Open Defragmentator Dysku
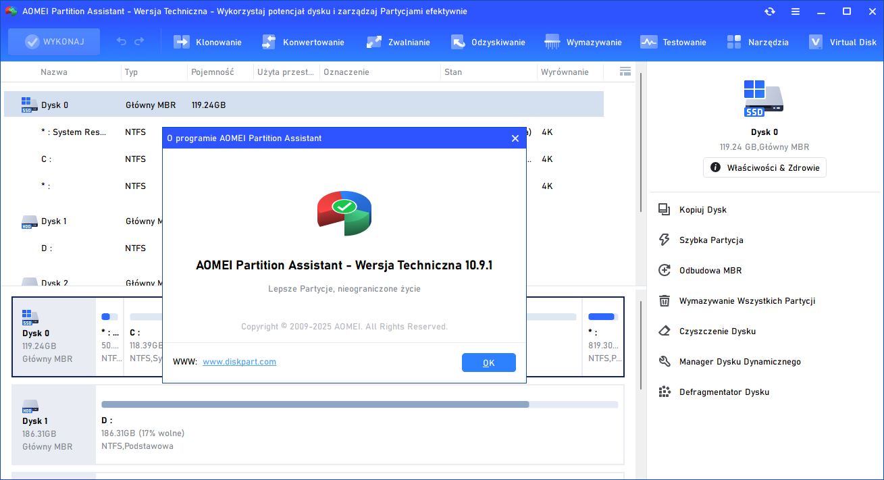This screenshot has width=884, height=480. [x=724, y=392]
